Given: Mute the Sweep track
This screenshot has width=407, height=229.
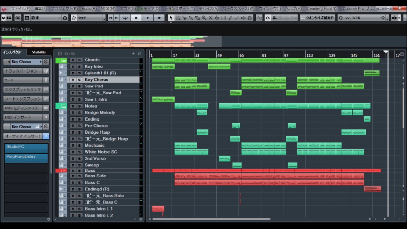Looking at the screenshot, I should (73, 165).
